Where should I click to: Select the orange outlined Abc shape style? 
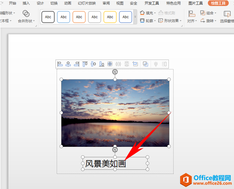79,17
